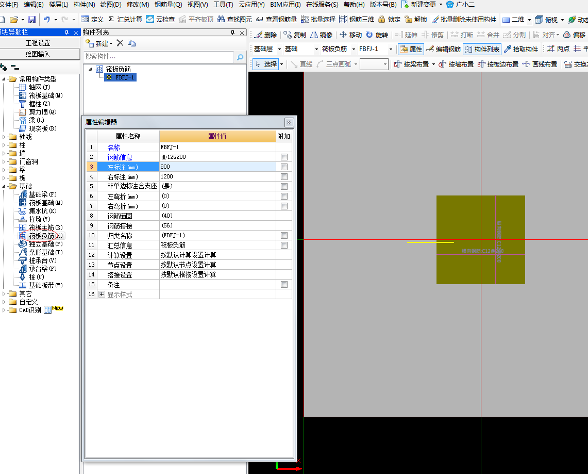Image resolution: width=588 pixels, height=474 pixels.
Task: Toggle checkbox for 左弯折 row
Action: [284, 196]
